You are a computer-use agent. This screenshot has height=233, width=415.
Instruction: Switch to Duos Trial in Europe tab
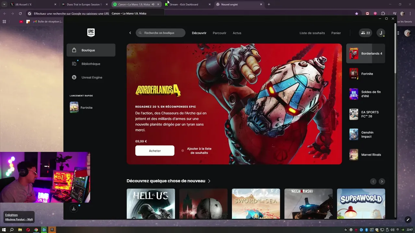point(84,5)
